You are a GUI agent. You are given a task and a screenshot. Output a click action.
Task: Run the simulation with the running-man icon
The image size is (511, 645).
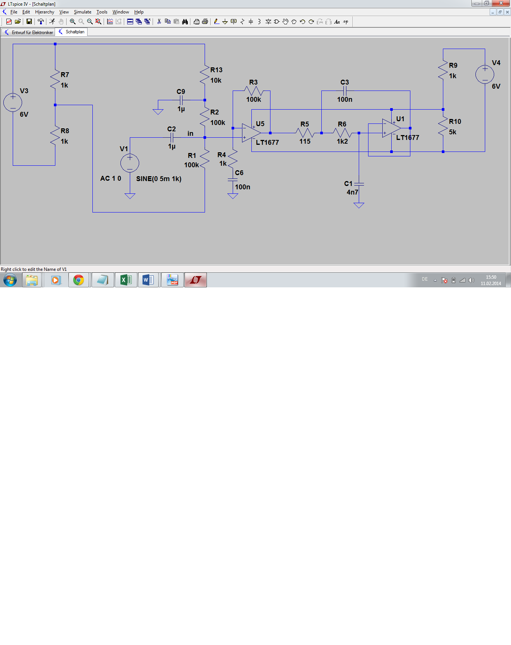point(52,22)
